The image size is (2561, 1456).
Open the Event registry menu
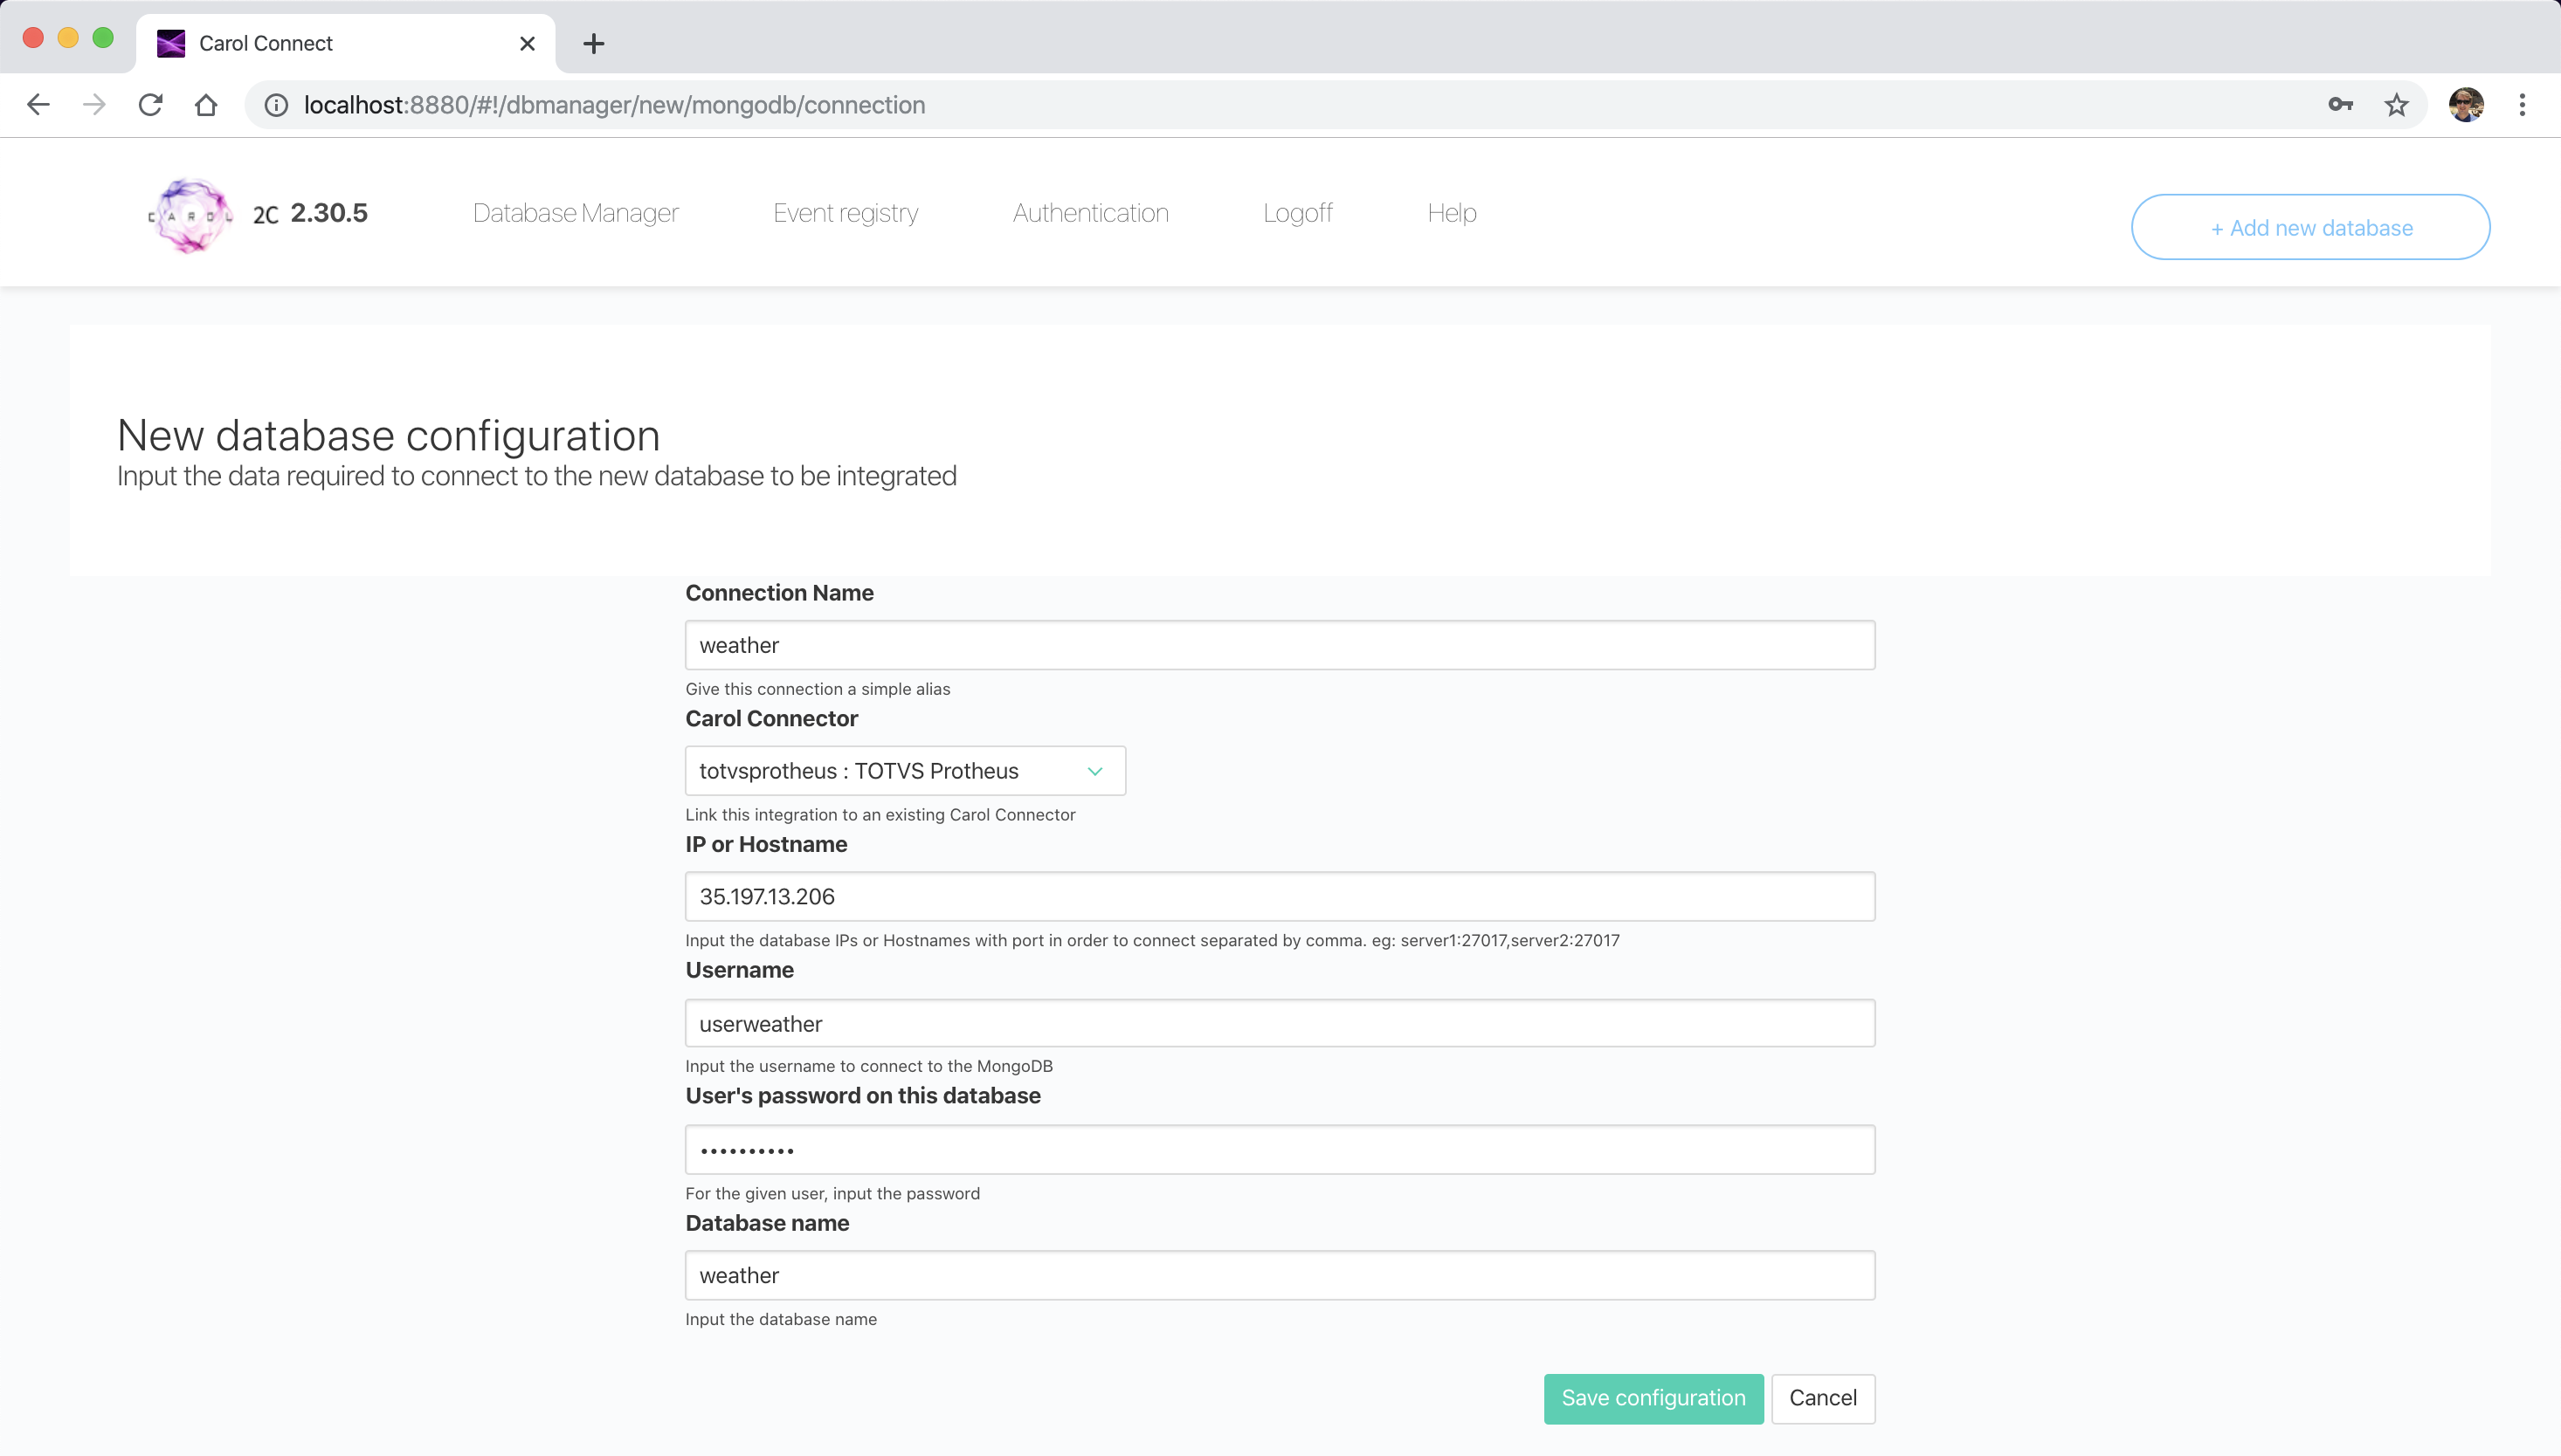846,213
